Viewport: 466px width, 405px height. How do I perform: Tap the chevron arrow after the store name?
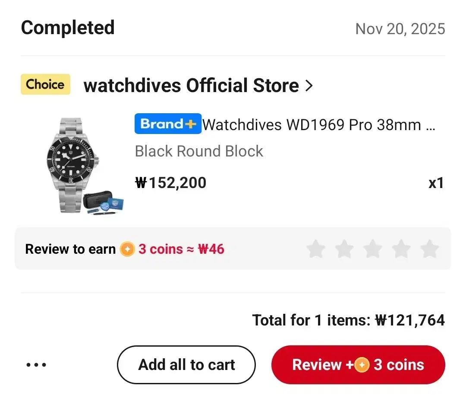tap(309, 86)
